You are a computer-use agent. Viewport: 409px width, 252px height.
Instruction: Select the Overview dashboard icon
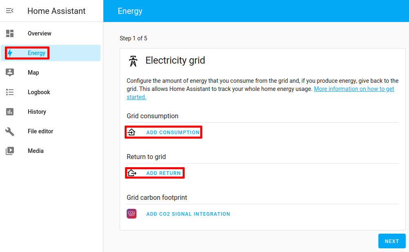coord(9,33)
